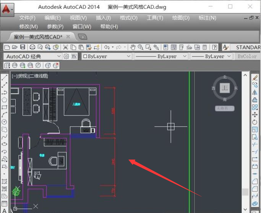261x213 pixels.
Task: Select the Line draw tool
Action: point(4,77)
